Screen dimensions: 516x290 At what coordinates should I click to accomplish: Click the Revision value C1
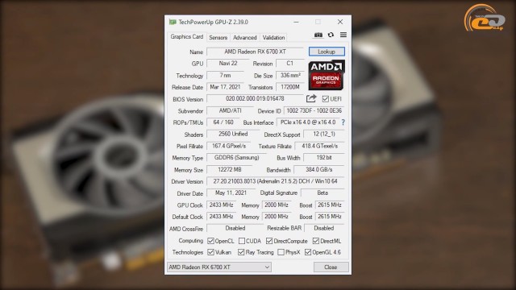click(290, 64)
